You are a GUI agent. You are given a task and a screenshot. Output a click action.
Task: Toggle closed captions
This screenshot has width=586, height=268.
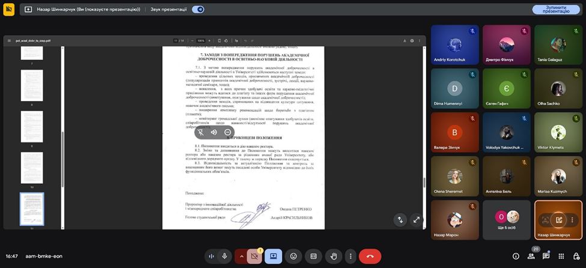313,256
